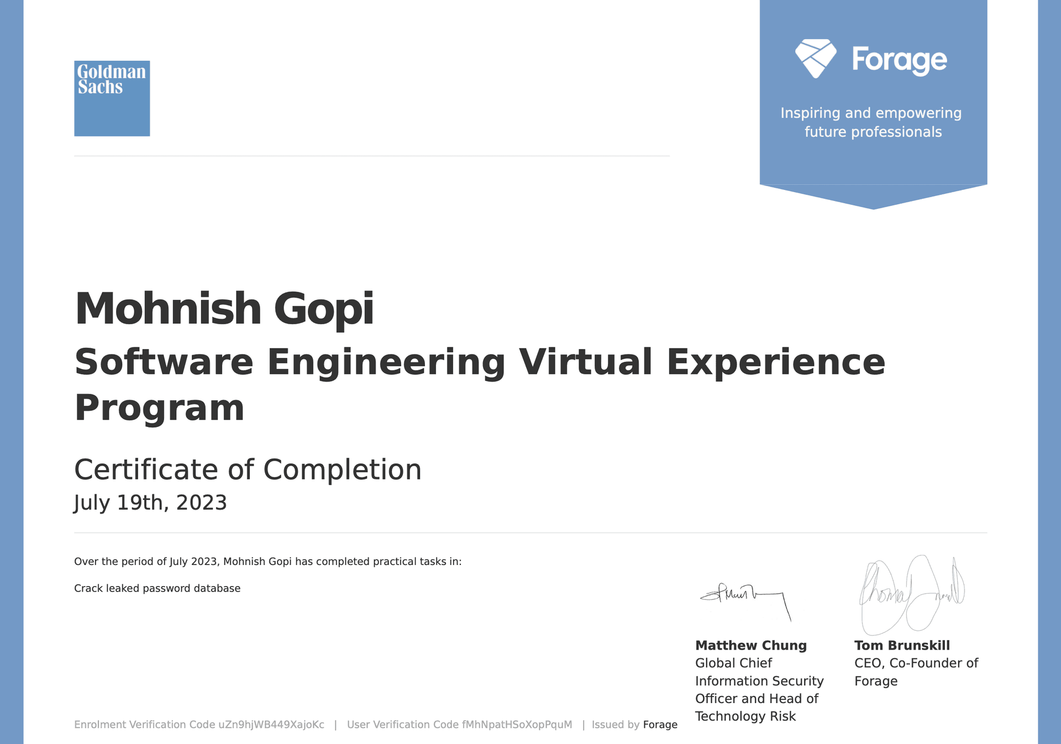Click the 'CEO, Co-Founder of Forage' title

(916, 672)
